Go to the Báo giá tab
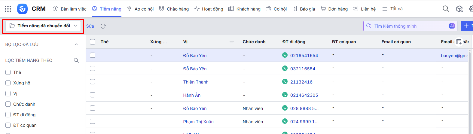 (304, 9)
